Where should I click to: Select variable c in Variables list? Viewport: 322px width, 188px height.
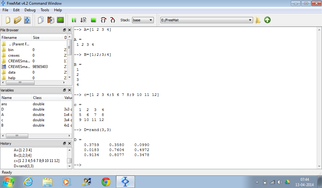[36, 120]
